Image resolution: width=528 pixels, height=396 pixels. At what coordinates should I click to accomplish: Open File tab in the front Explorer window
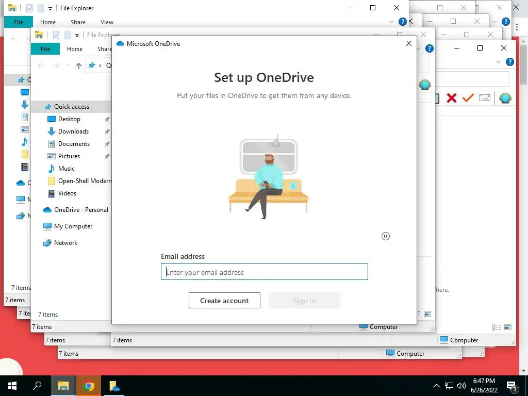pyautogui.click(x=45, y=49)
